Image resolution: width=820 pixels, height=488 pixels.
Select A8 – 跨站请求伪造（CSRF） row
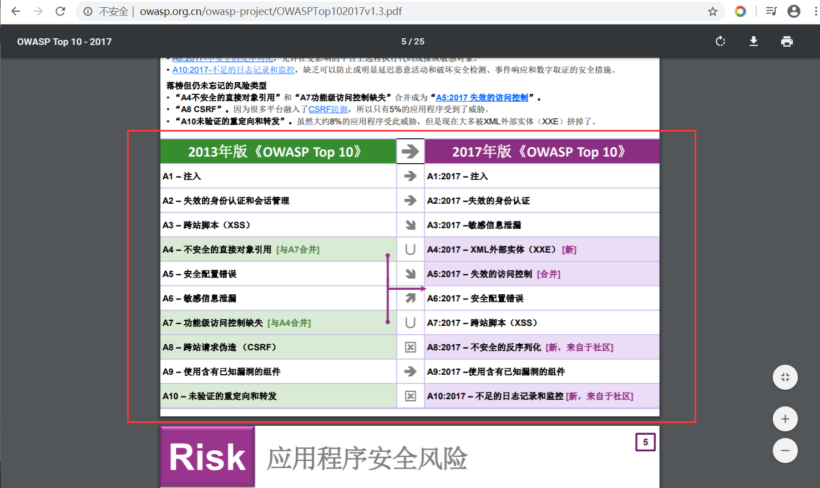(x=279, y=347)
